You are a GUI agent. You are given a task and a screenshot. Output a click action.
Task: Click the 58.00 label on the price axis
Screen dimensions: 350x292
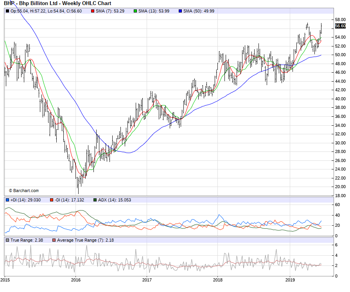[340, 20]
